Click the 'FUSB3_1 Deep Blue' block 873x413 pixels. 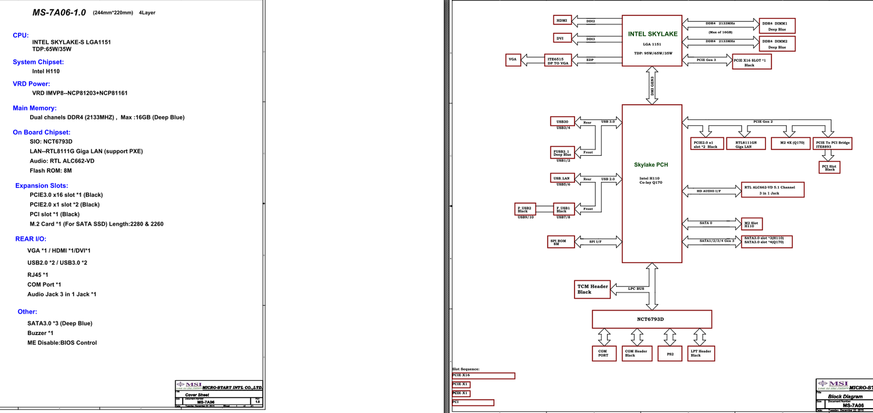tap(563, 153)
